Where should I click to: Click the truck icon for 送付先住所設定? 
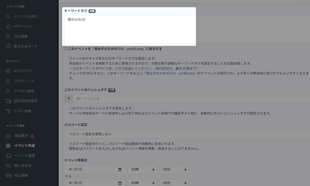coord(8,101)
